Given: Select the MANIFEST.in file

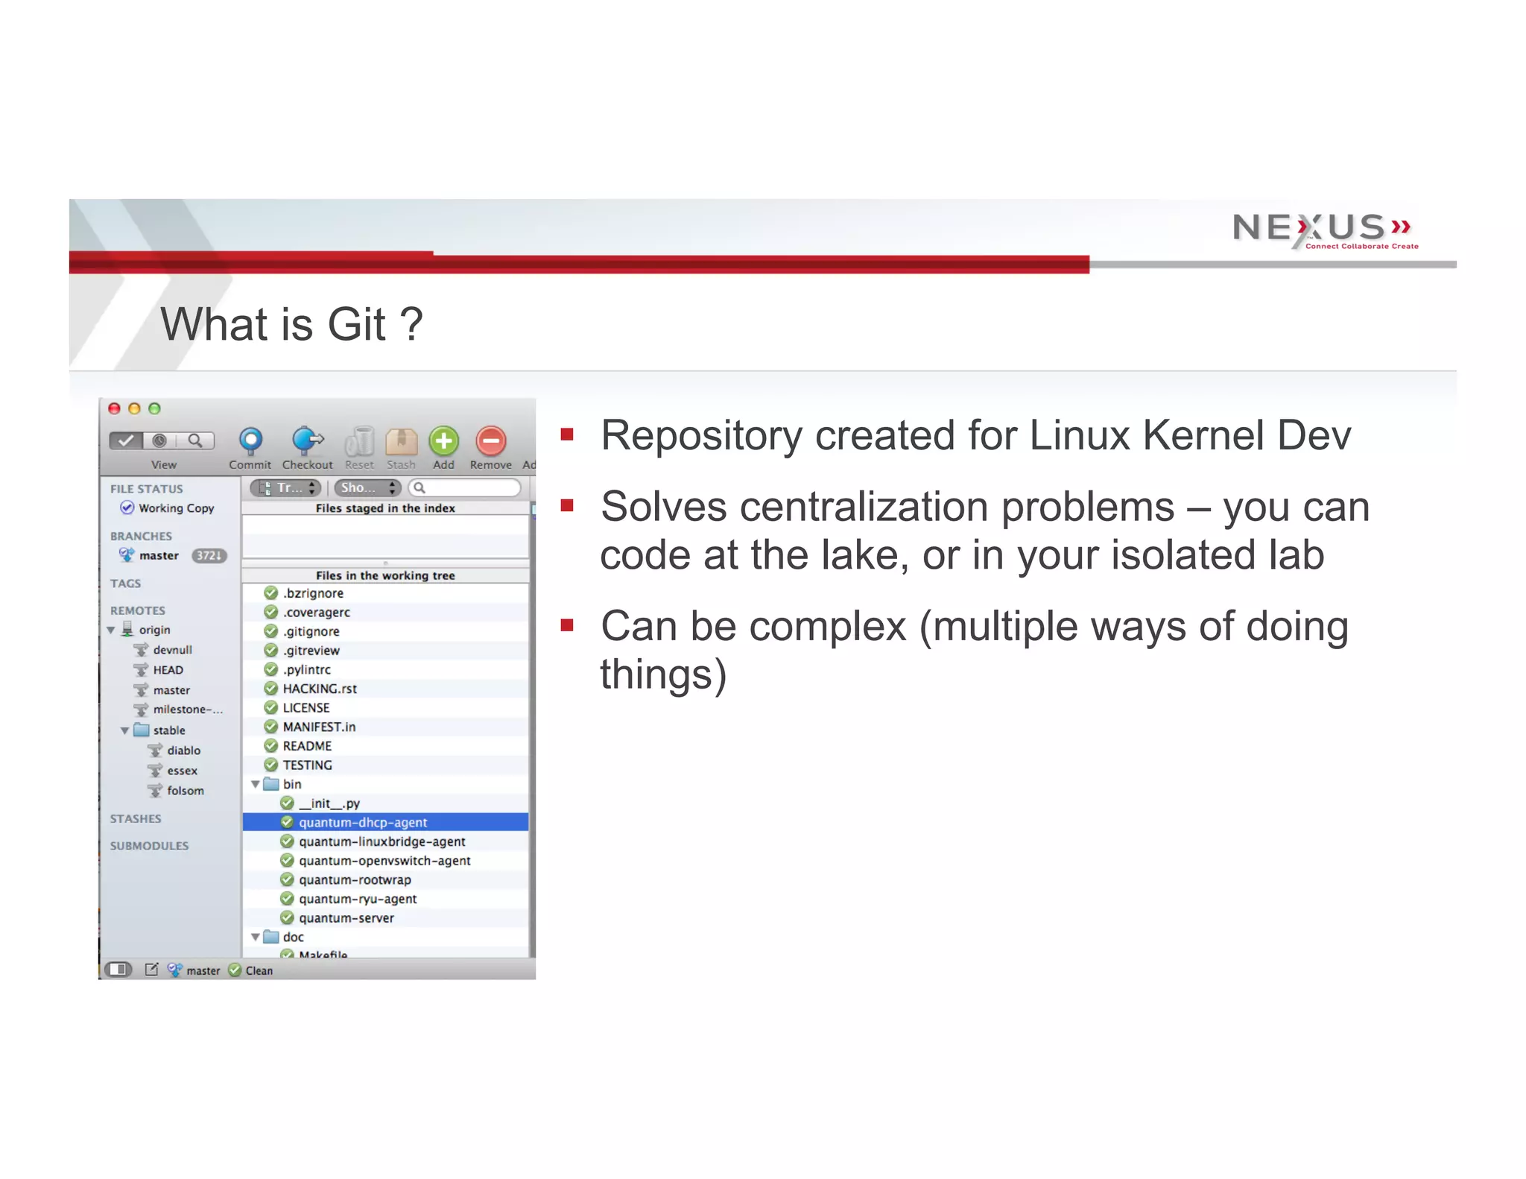Looking at the screenshot, I should click(x=385, y=727).
